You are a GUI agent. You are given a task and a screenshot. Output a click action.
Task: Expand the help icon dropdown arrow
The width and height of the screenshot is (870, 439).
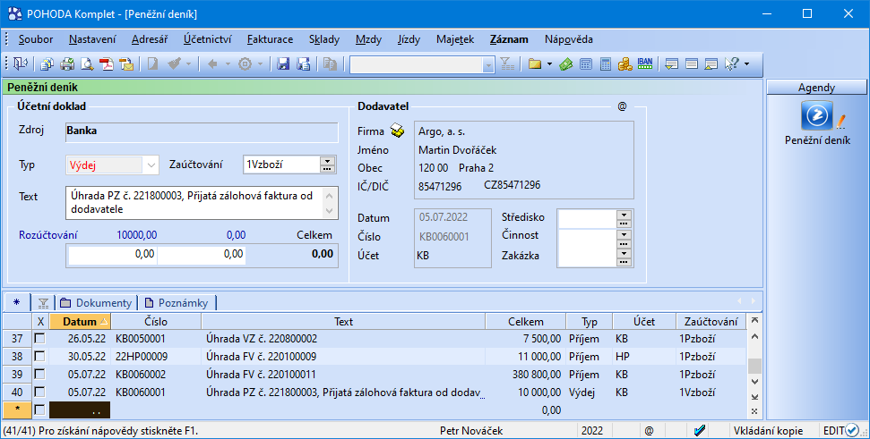(747, 64)
